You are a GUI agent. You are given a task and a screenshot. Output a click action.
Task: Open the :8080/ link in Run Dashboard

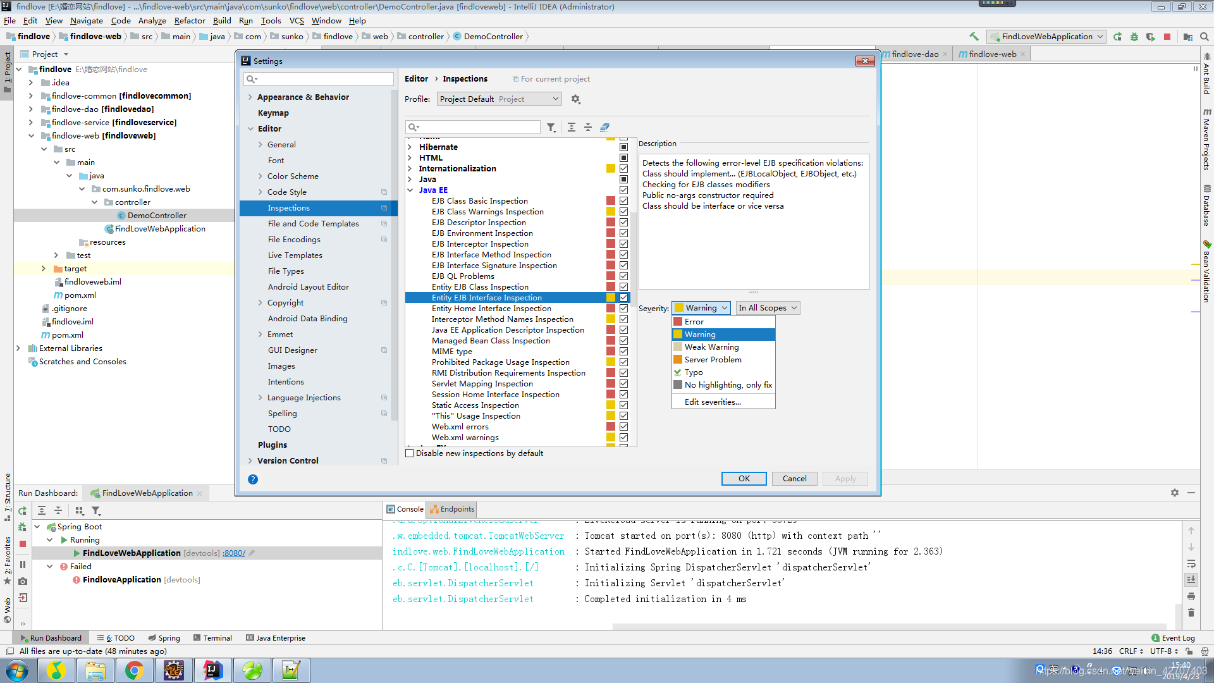click(x=234, y=553)
